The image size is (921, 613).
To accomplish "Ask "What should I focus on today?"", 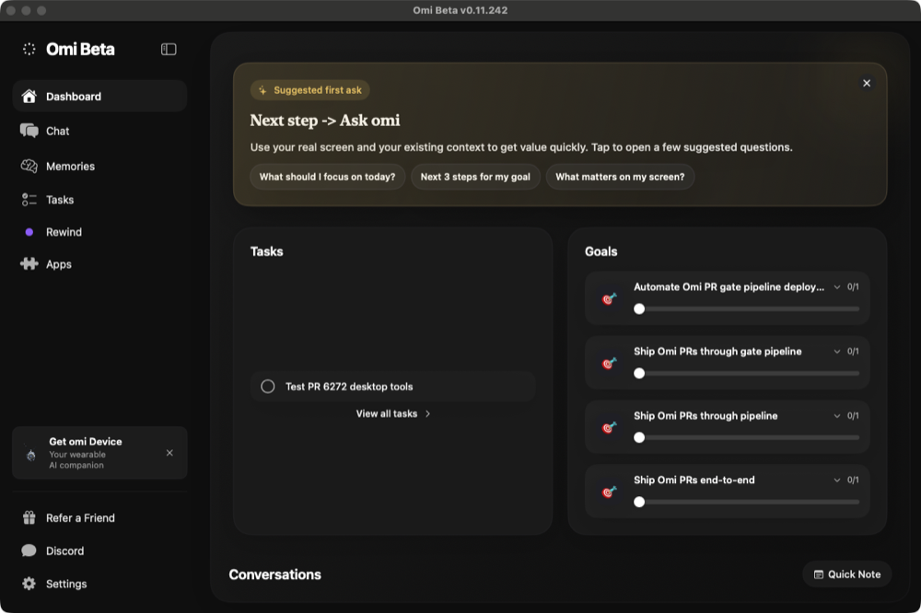I will click(x=327, y=177).
